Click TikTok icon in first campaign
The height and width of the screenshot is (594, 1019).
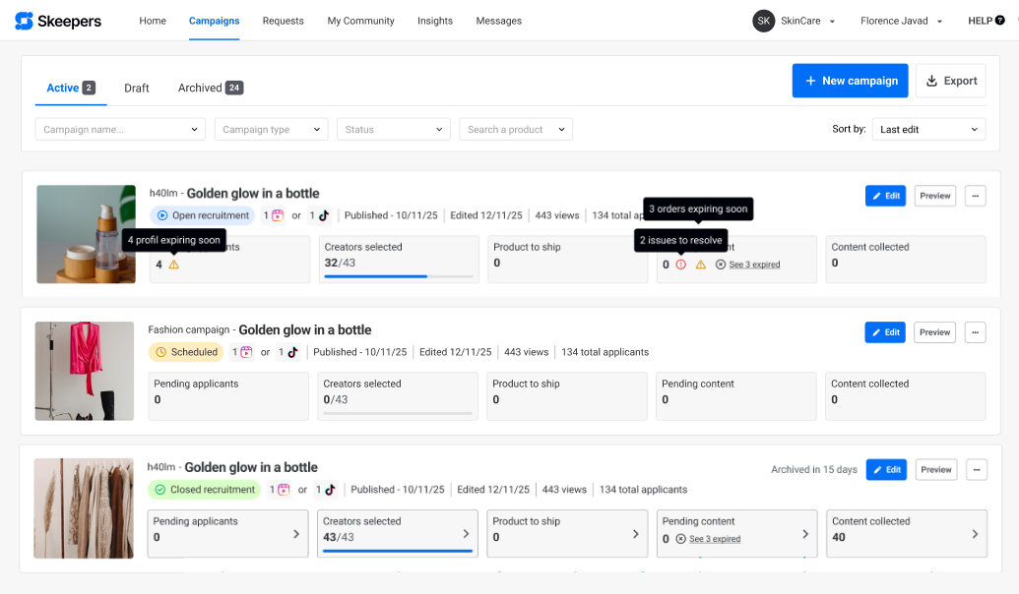[x=323, y=215]
